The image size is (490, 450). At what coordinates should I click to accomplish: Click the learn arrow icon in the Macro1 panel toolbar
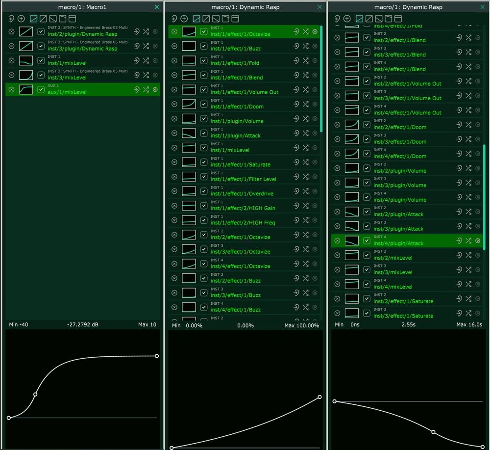[x=11, y=19]
